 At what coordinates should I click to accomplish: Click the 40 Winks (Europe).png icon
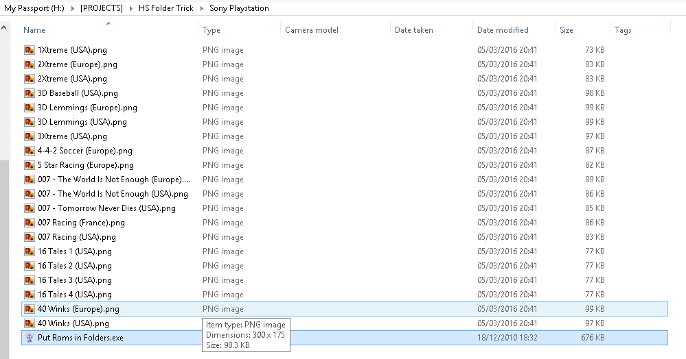tap(30, 310)
